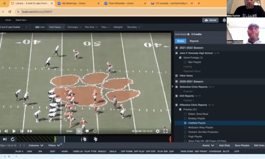Collapse Defensive Clinic Reports node
This screenshot has height=159, width=265.
click(176, 87)
